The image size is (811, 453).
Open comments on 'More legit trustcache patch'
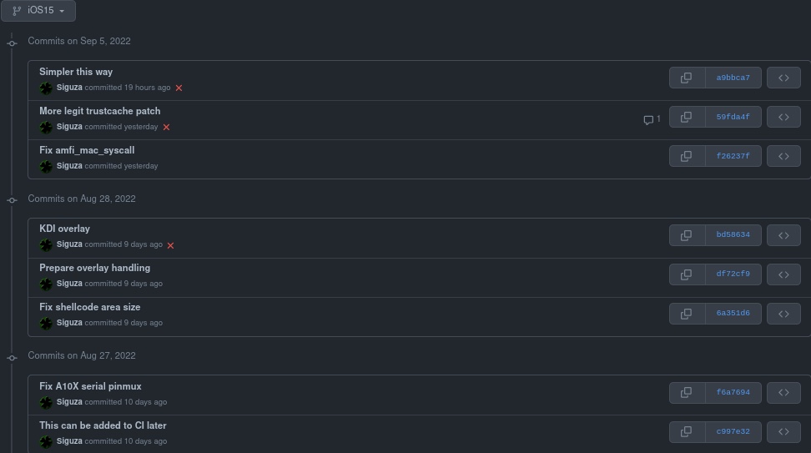(x=652, y=119)
